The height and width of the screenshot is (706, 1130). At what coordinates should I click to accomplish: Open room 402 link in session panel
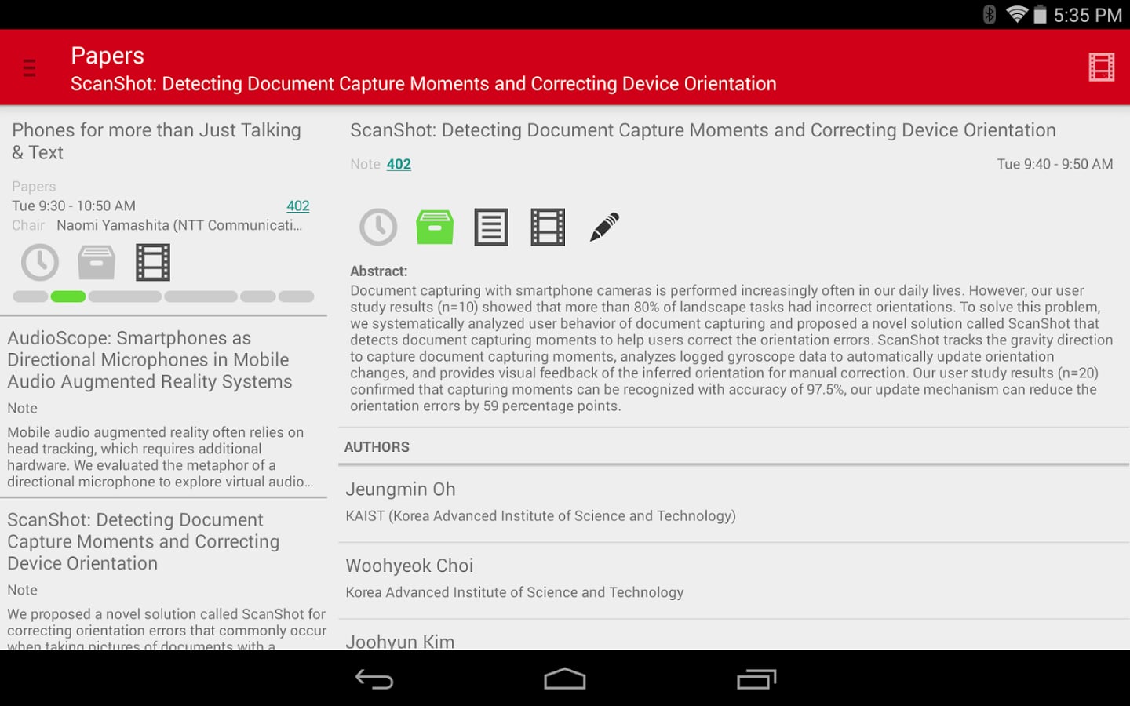click(x=298, y=206)
